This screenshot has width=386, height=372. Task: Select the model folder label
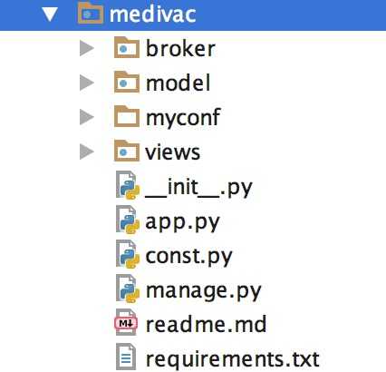pos(178,83)
